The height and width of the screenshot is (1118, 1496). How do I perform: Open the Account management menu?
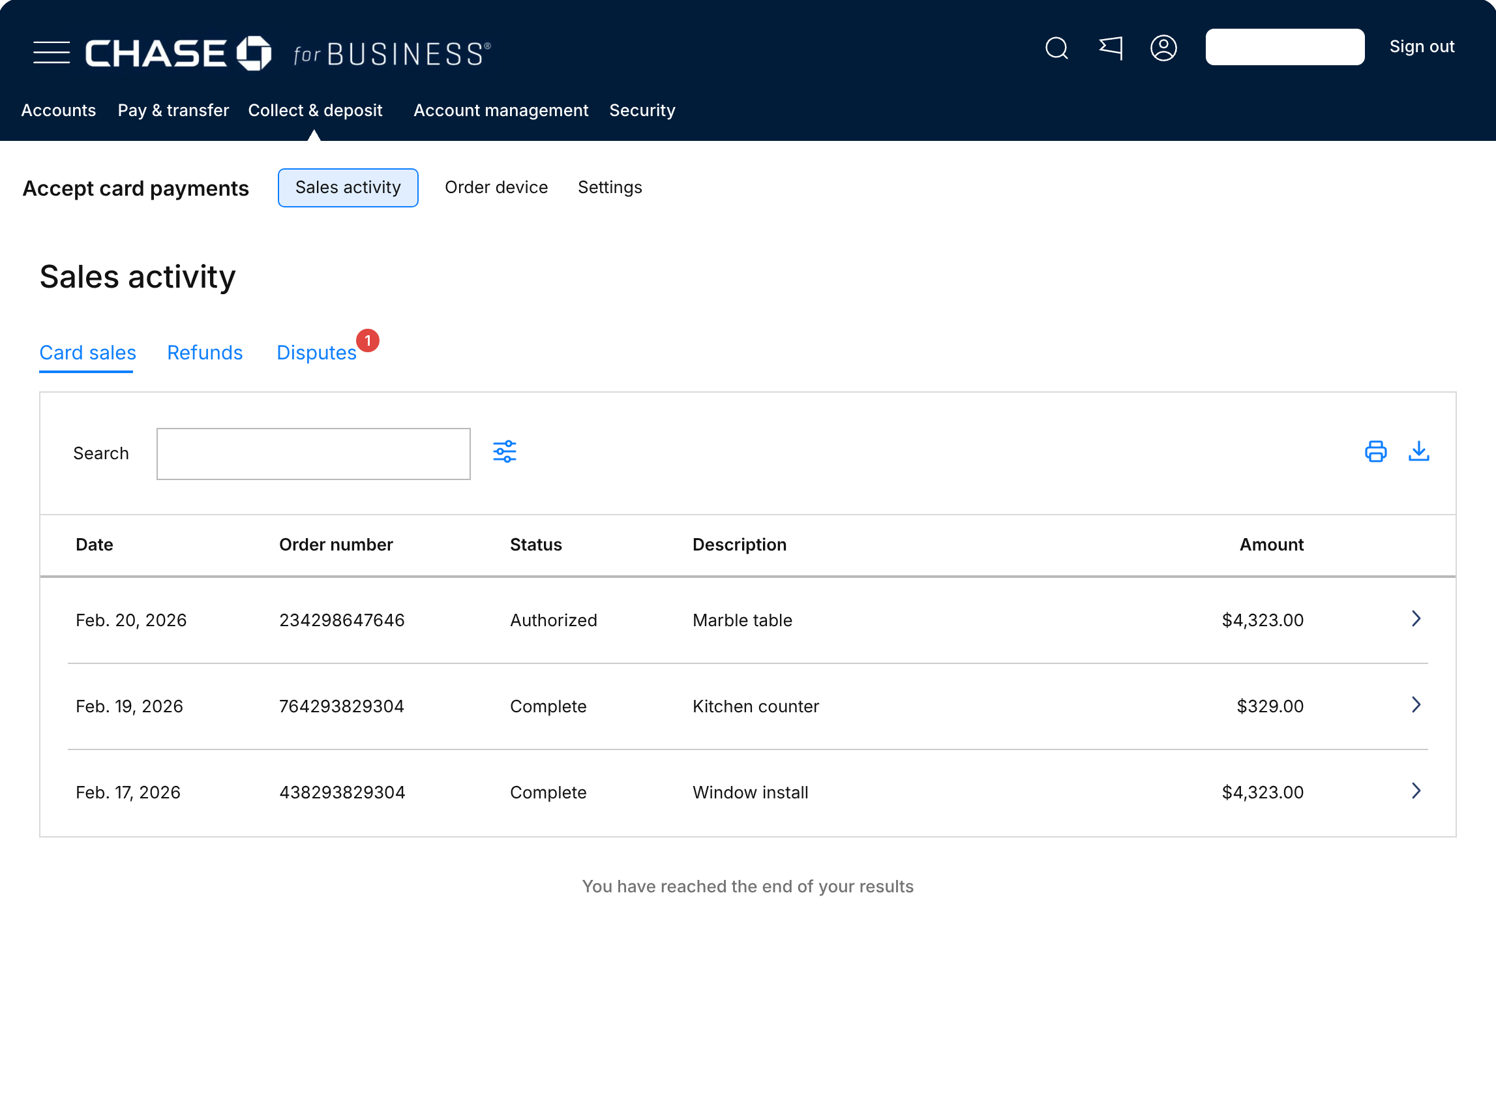pyautogui.click(x=501, y=110)
